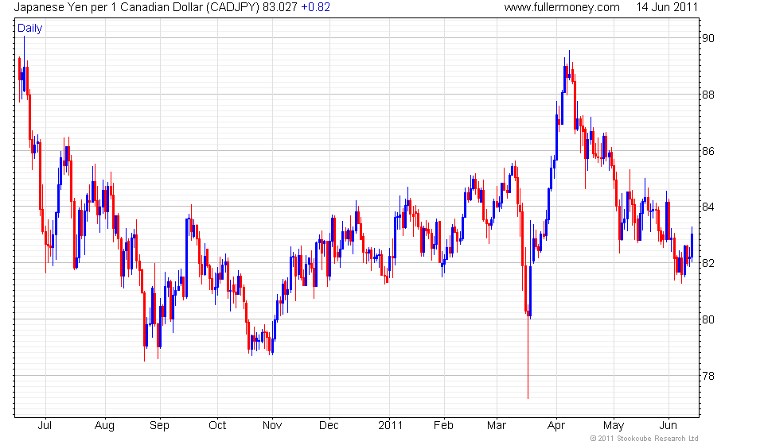Click the Stockcube Research Ltd copyright text
This screenshot has height=445, width=764.
644,439
